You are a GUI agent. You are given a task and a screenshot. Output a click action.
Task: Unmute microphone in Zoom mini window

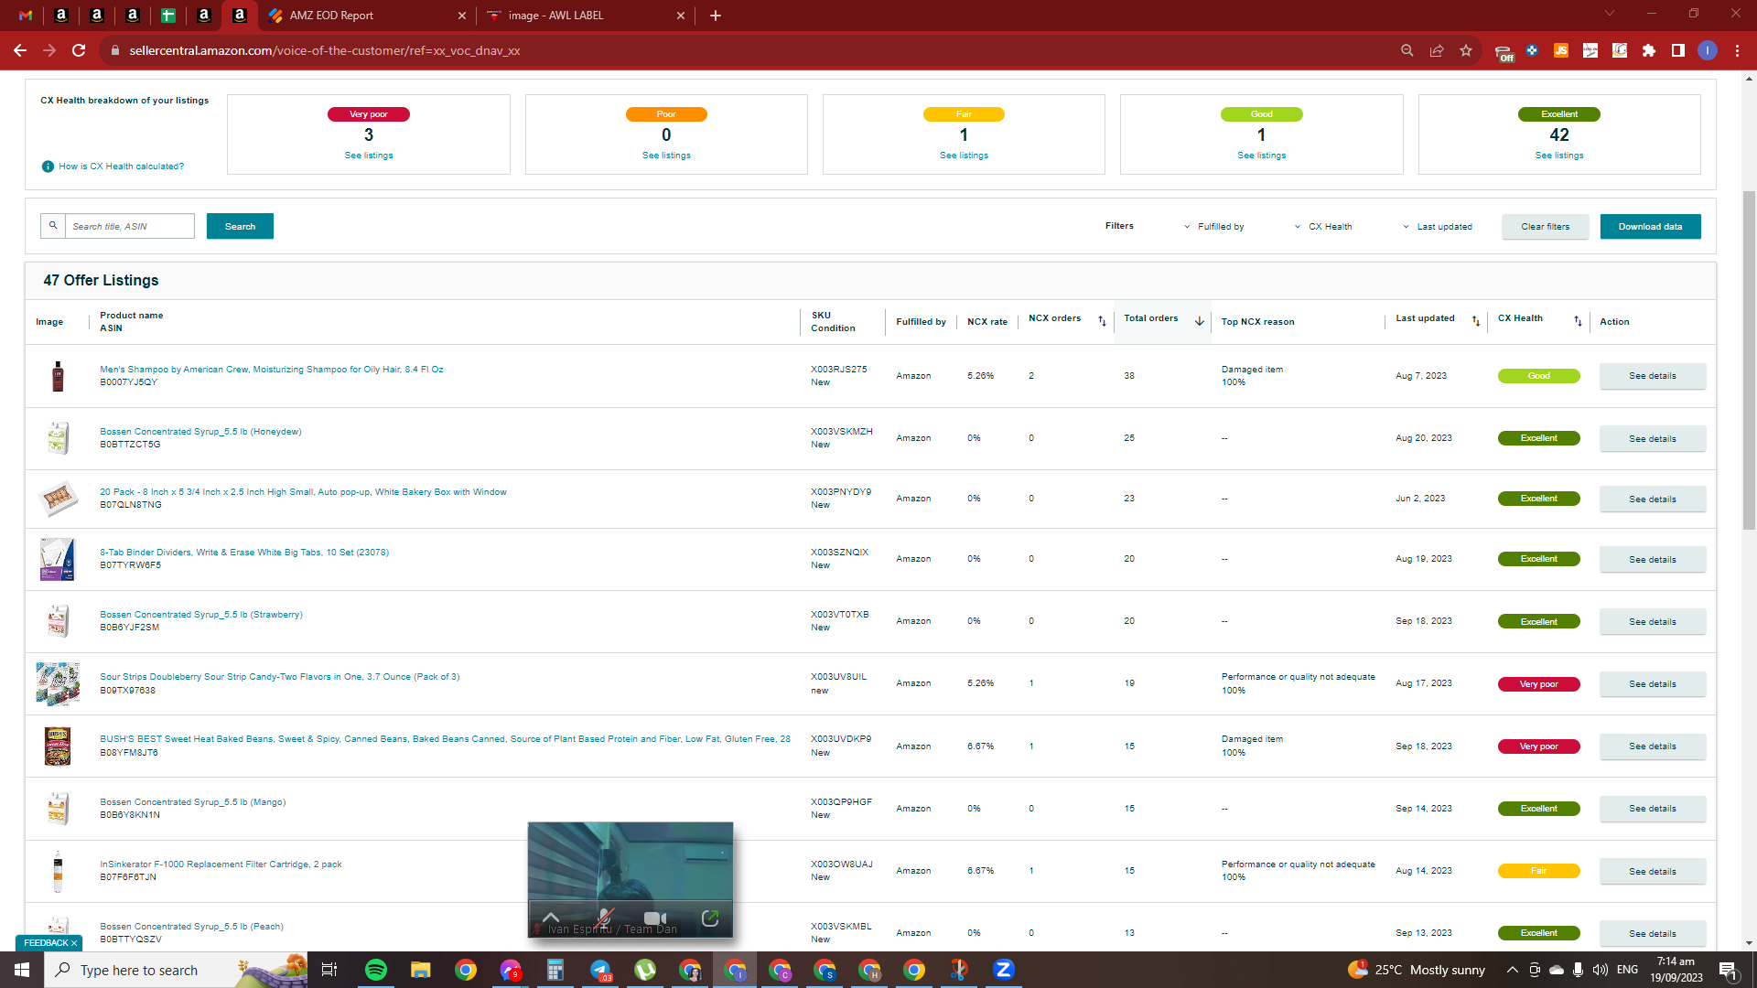[x=604, y=918]
